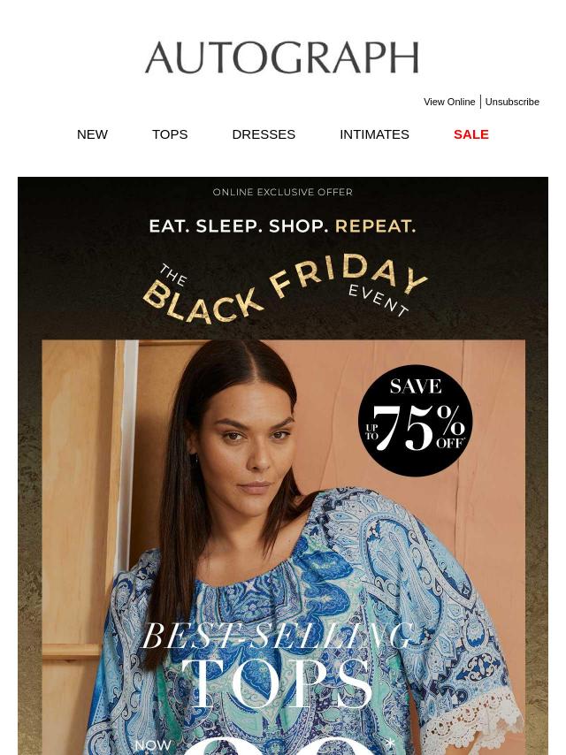The height and width of the screenshot is (755, 566).
Task: Click the red SALE menu item
Action: click(x=471, y=134)
